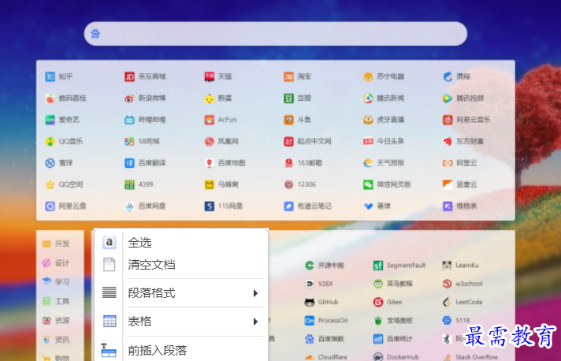
Task: Open the 斗鱼 shortcut icon
Action: click(x=288, y=120)
